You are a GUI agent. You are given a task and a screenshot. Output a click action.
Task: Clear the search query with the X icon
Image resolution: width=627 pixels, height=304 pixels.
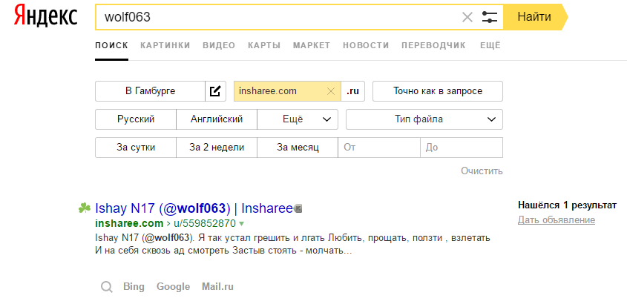pyautogui.click(x=467, y=17)
